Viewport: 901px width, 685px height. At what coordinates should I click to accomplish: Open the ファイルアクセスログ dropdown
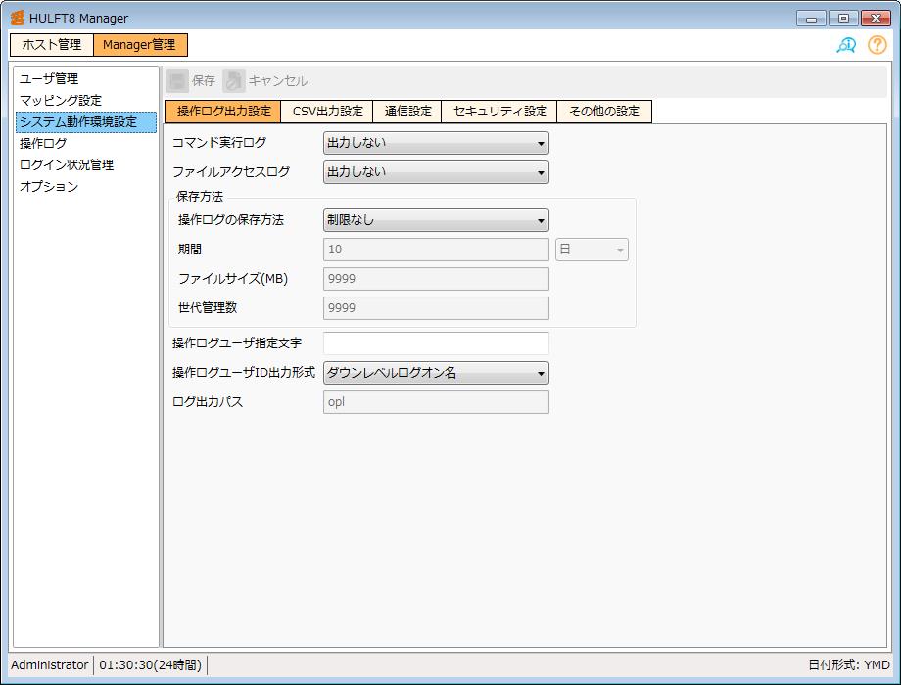[x=436, y=172]
